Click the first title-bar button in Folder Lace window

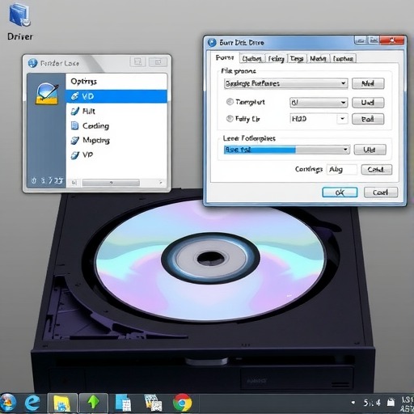pyautogui.click(x=138, y=61)
